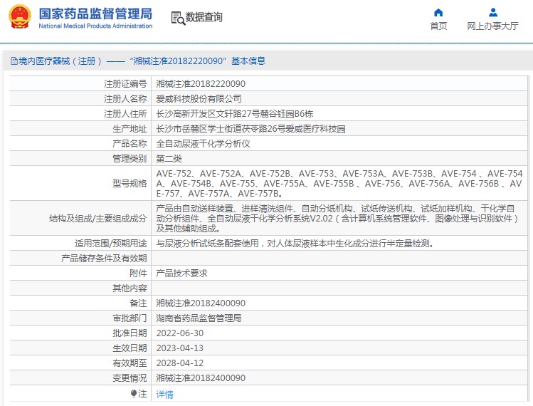533x406 pixels.
Task: Click the 国家药品监督管理局 site title
Action: pyautogui.click(x=95, y=14)
